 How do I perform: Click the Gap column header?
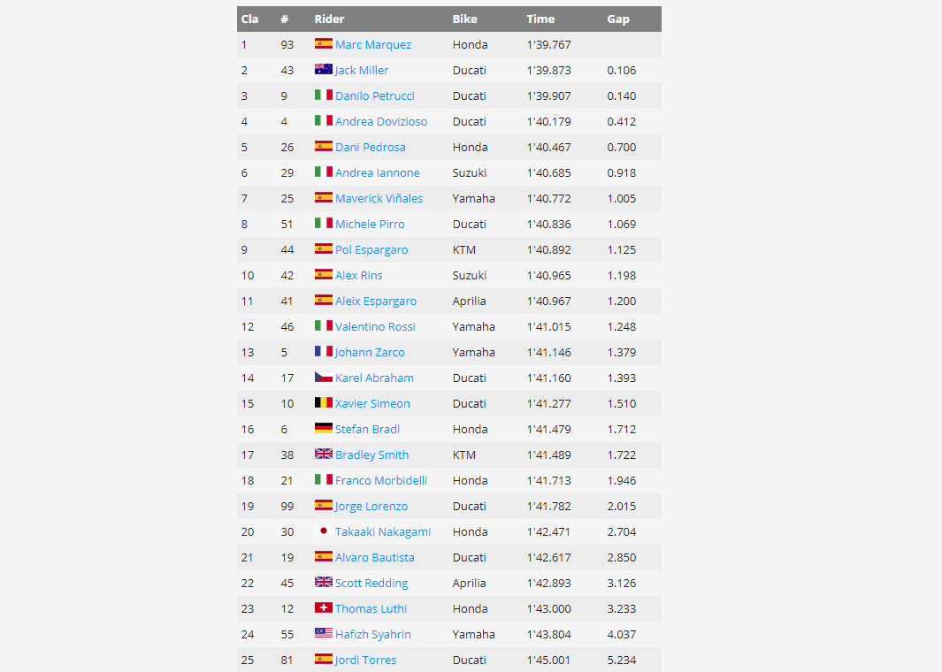tap(618, 19)
